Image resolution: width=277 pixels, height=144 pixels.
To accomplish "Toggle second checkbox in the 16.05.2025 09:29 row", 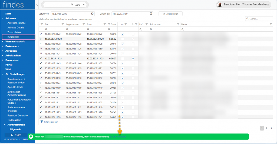I will [x=133, y=39].
